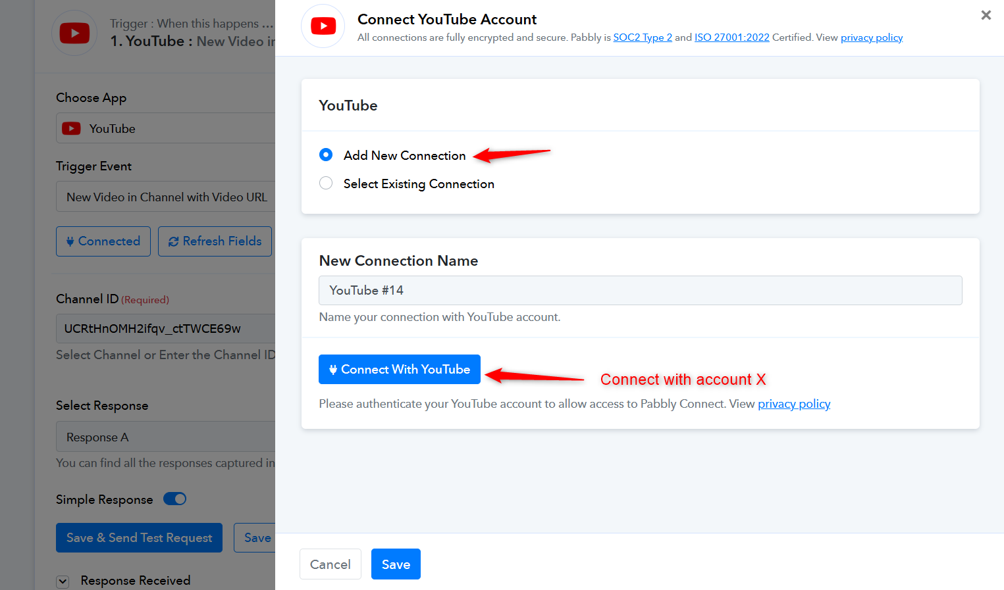Choose Select Existing Connection option
The width and height of the screenshot is (1004, 590).
pyautogui.click(x=326, y=184)
